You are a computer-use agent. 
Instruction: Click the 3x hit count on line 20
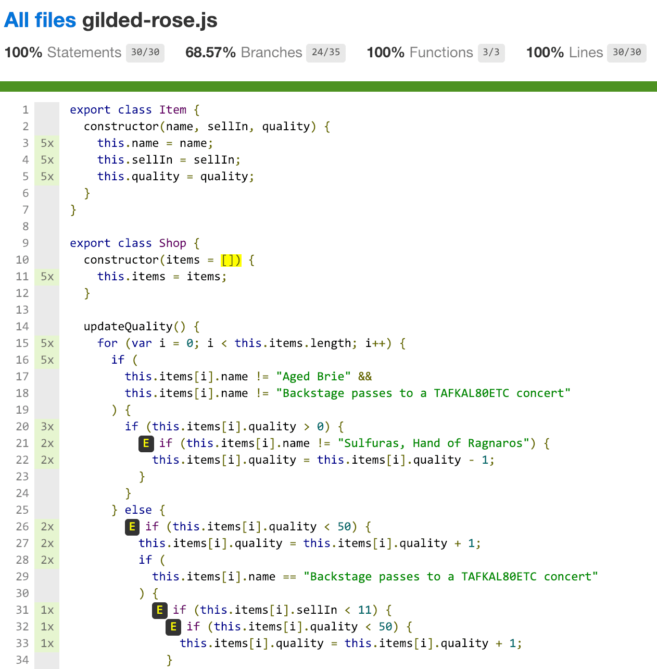point(47,427)
